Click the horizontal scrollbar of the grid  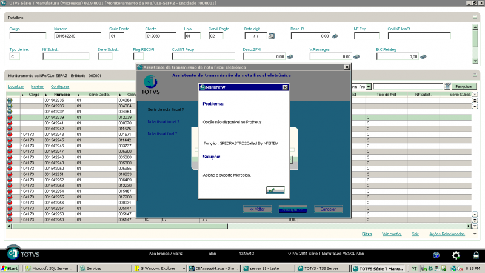pos(119,226)
